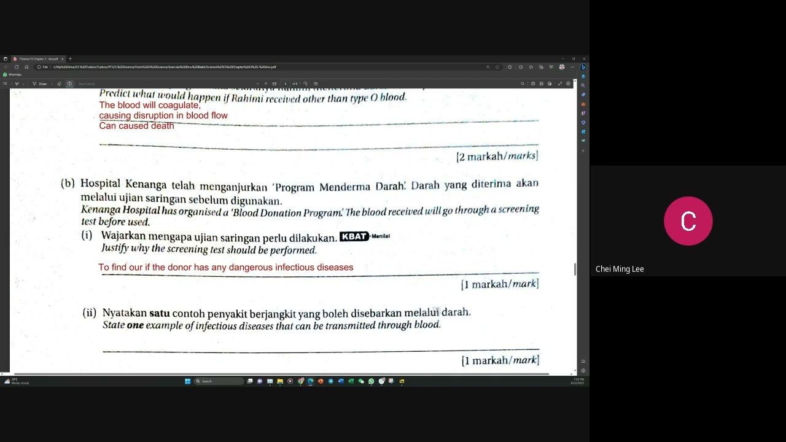Open Edge sidebar settings gear at bottom
The height and width of the screenshot is (442, 786).
tap(583, 371)
